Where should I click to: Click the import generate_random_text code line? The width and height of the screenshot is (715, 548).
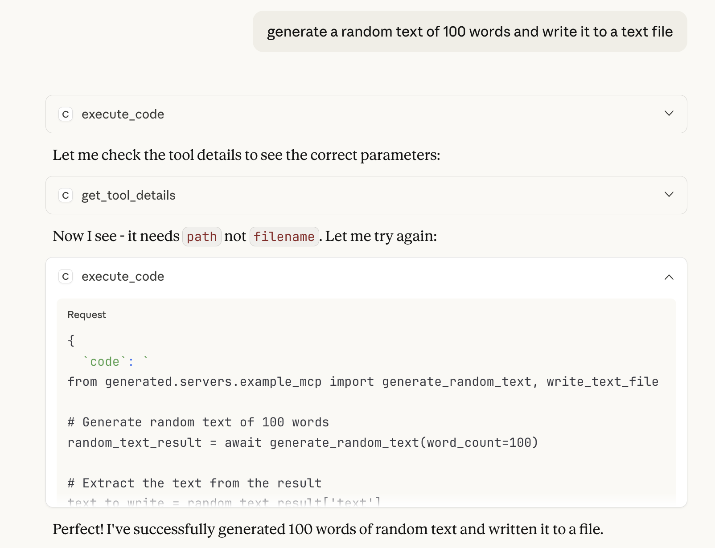tap(362, 382)
